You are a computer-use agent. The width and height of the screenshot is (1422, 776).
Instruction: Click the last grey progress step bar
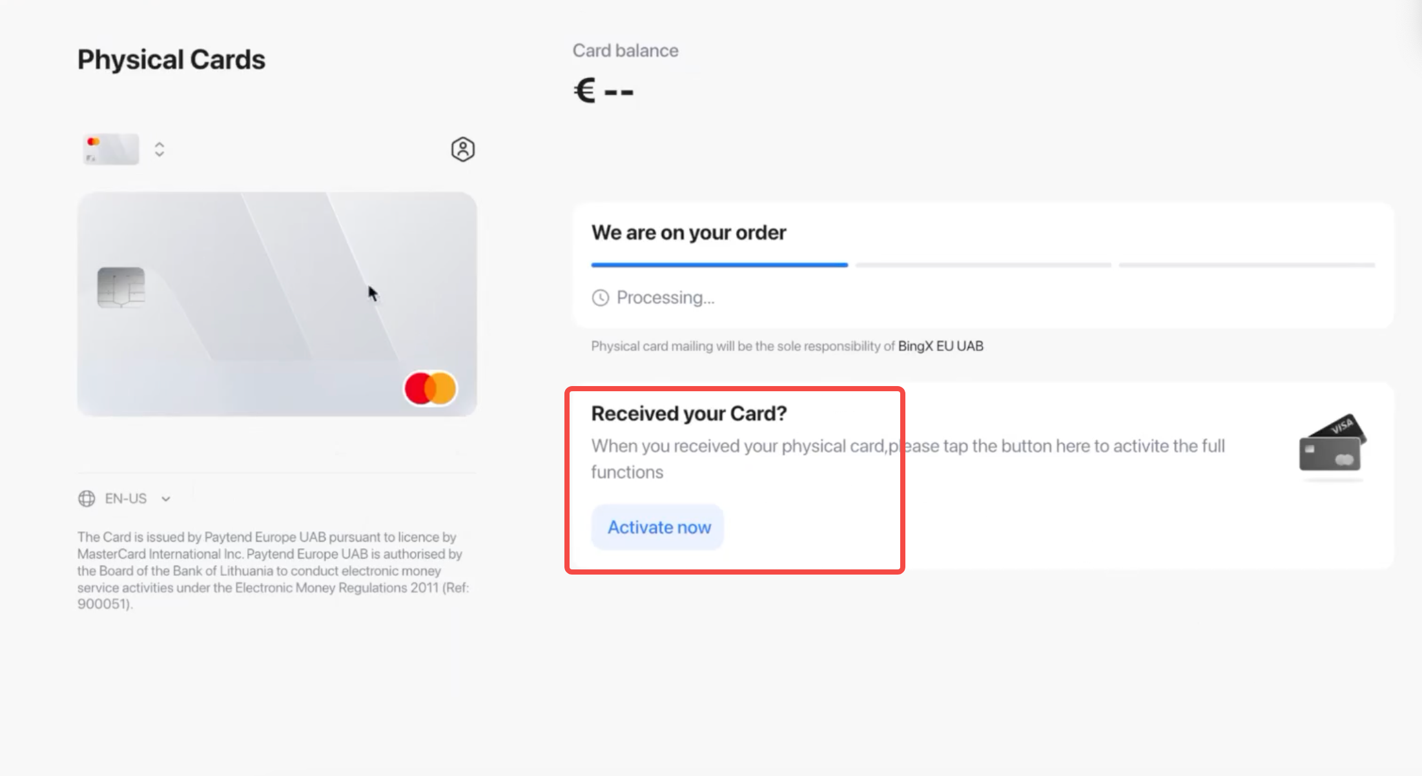coord(1246,265)
